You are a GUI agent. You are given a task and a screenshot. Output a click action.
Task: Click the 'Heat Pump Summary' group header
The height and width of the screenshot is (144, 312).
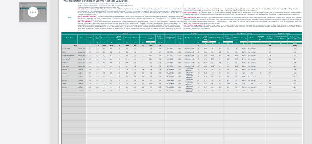point(284,34)
